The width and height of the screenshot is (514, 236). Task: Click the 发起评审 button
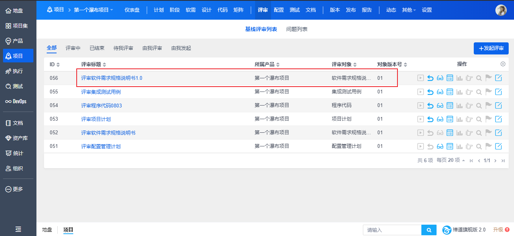pyautogui.click(x=491, y=48)
